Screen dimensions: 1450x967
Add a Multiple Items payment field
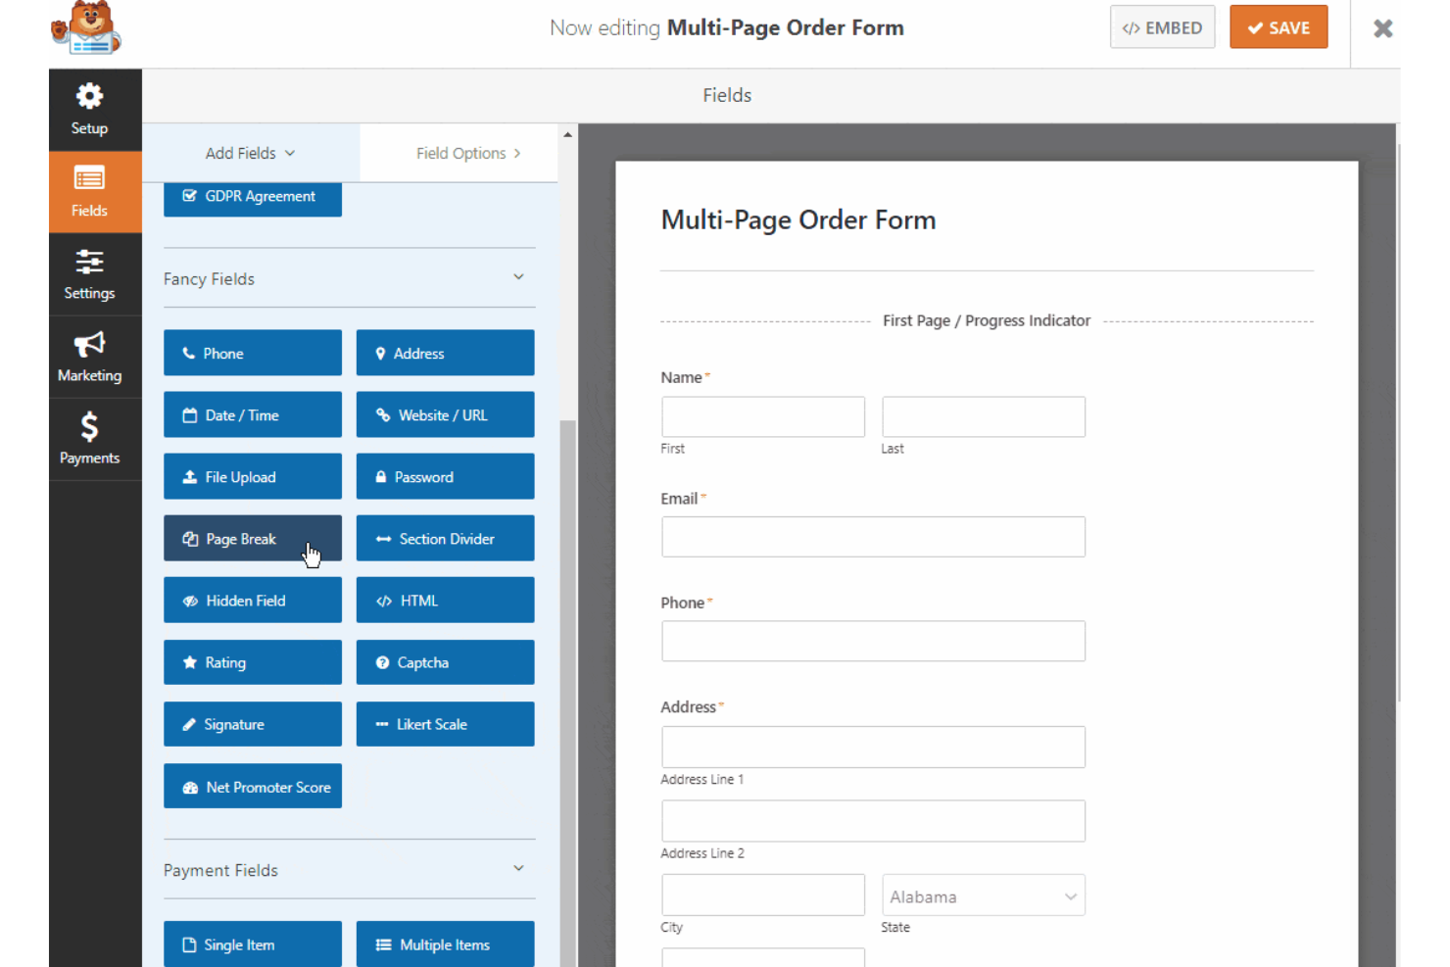pos(445,943)
